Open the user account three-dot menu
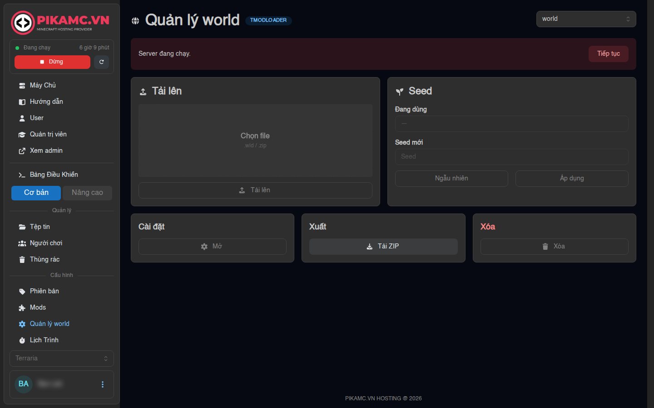The height and width of the screenshot is (408, 654). tap(103, 384)
